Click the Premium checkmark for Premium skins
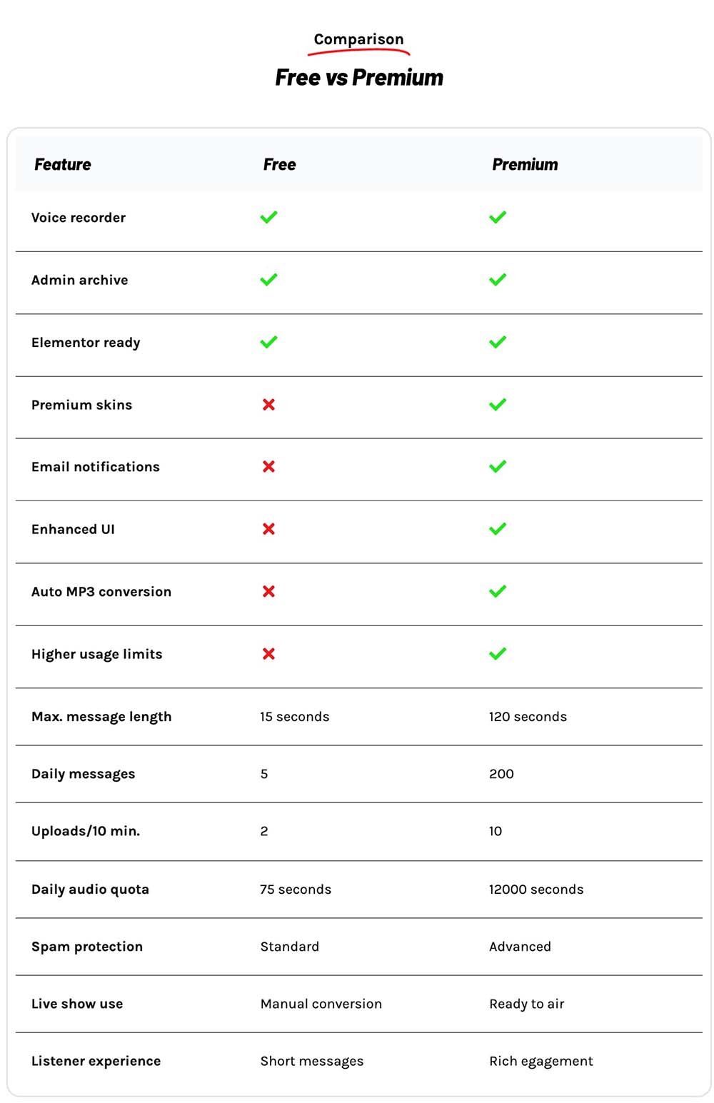 click(498, 405)
